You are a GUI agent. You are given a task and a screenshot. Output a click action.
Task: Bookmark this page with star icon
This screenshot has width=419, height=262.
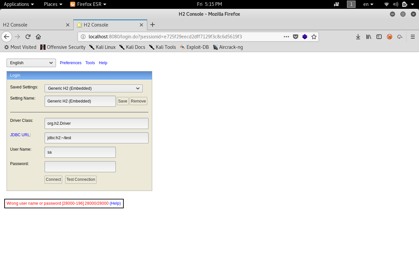pyautogui.click(x=314, y=37)
